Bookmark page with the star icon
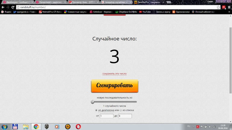The image size is (232, 130). [x=218, y=7]
